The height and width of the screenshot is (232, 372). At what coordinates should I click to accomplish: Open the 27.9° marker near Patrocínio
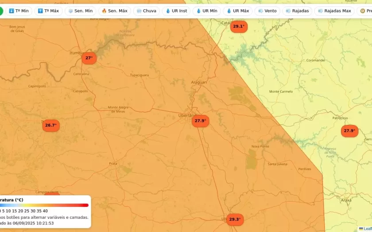click(349, 131)
